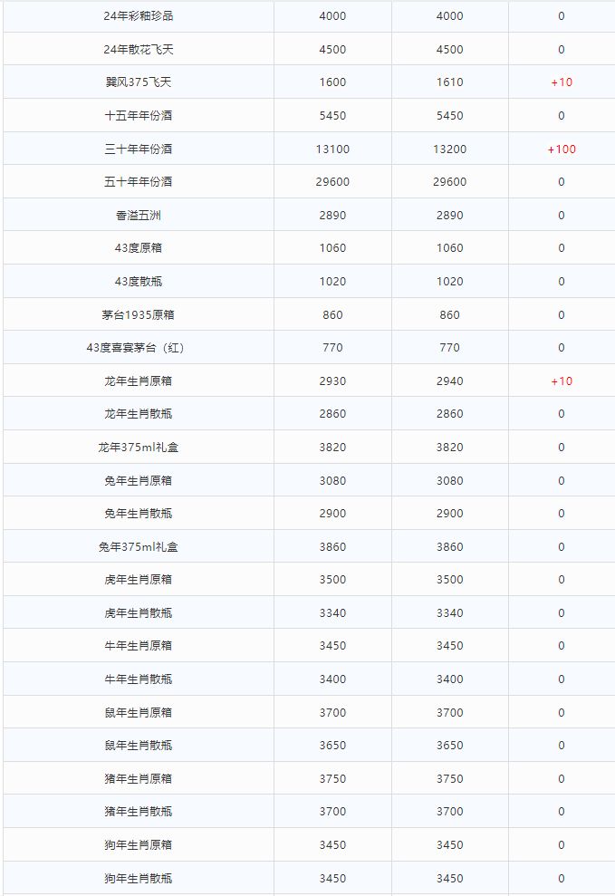Click the price value 2930
Viewport: 615px width, 896px height.
332,381
